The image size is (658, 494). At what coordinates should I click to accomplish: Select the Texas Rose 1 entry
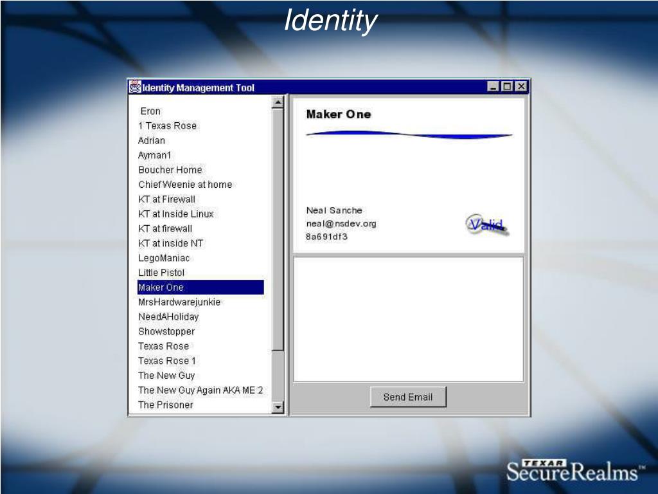coord(167,361)
